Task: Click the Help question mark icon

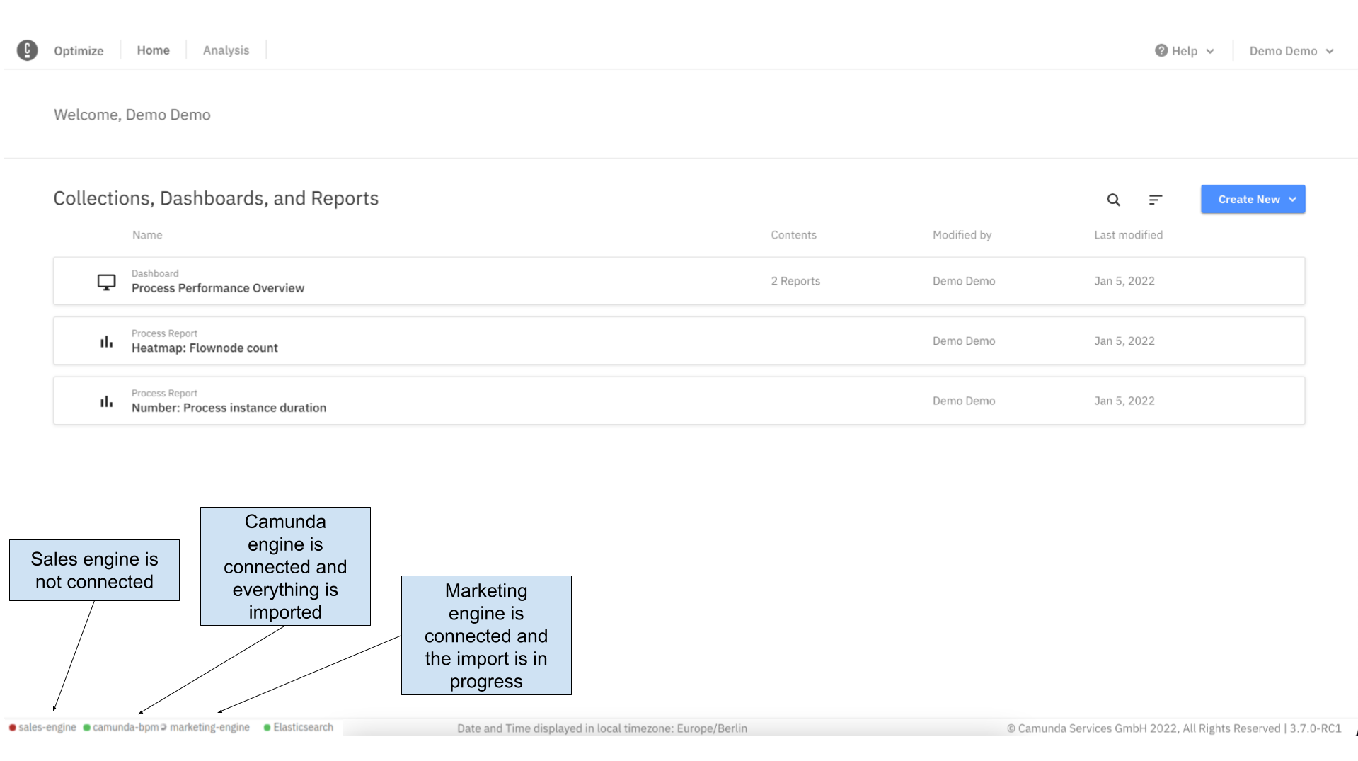Action: (1161, 50)
